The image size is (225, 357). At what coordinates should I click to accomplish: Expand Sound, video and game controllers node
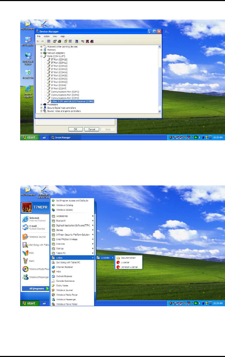tap(41, 111)
